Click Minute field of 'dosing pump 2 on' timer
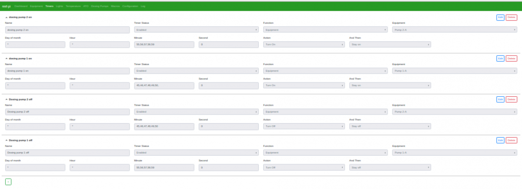 point(164,44)
